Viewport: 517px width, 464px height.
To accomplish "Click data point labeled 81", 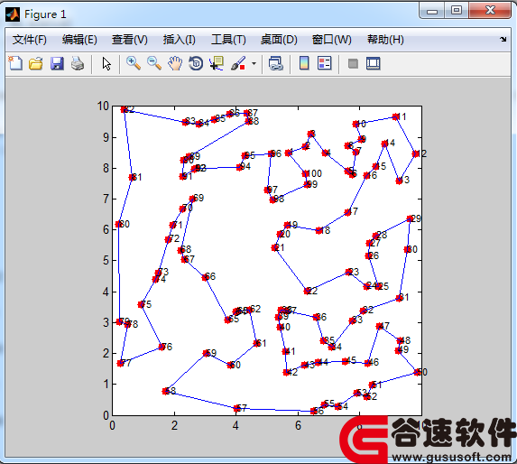I will click(133, 178).
